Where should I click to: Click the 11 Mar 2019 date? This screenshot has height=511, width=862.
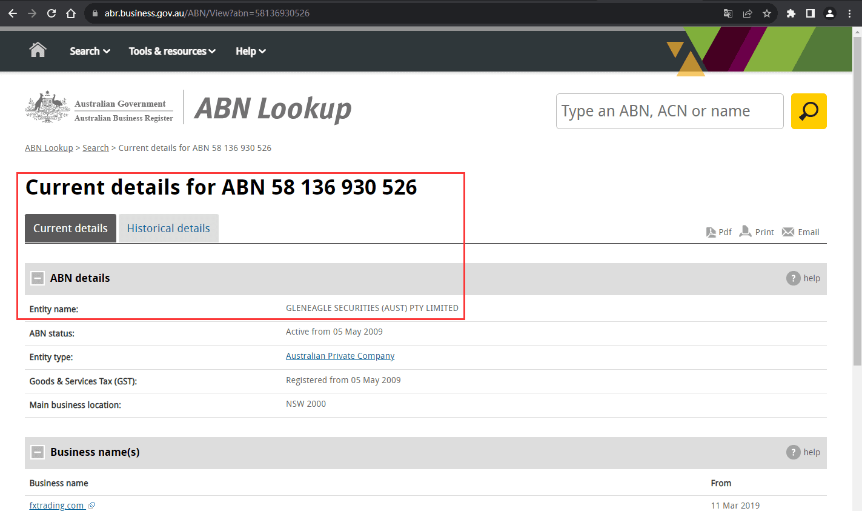pyautogui.click(x=735, y=506)
